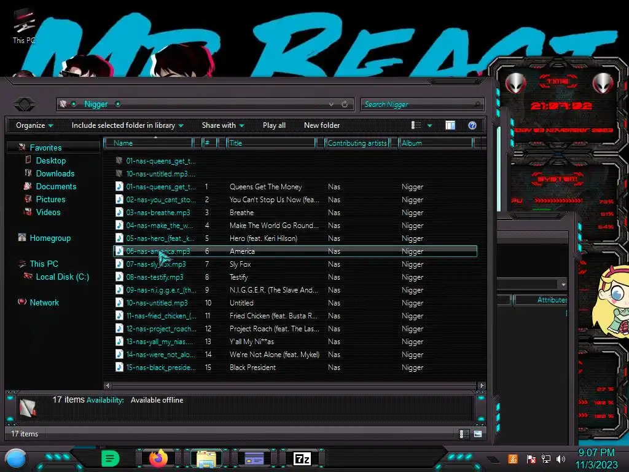Sort by the Album column header

(436, 143)
